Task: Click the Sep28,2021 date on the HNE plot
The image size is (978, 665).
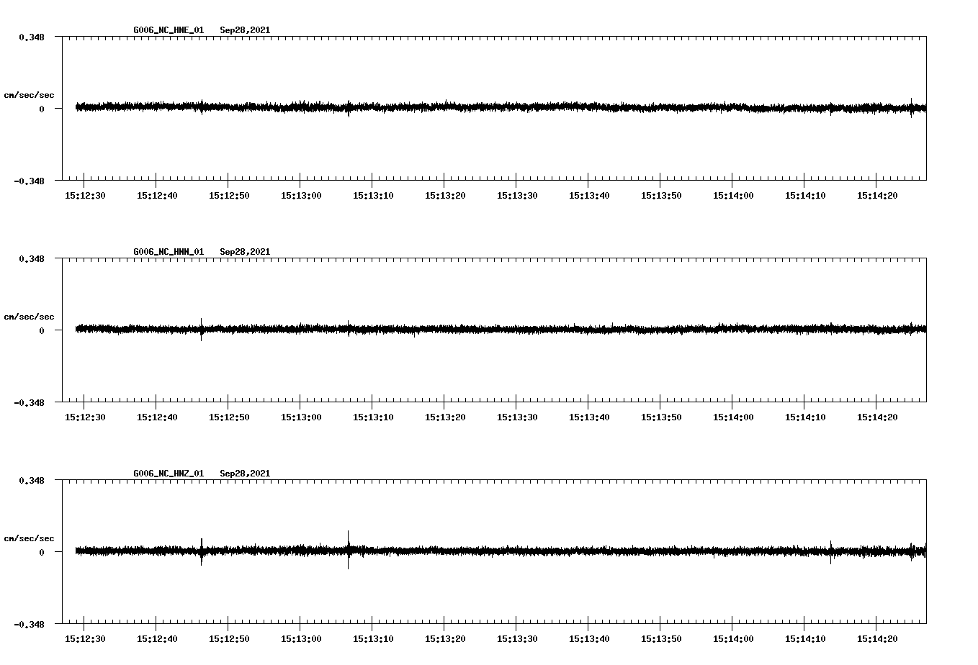Action: coord(245,30)
